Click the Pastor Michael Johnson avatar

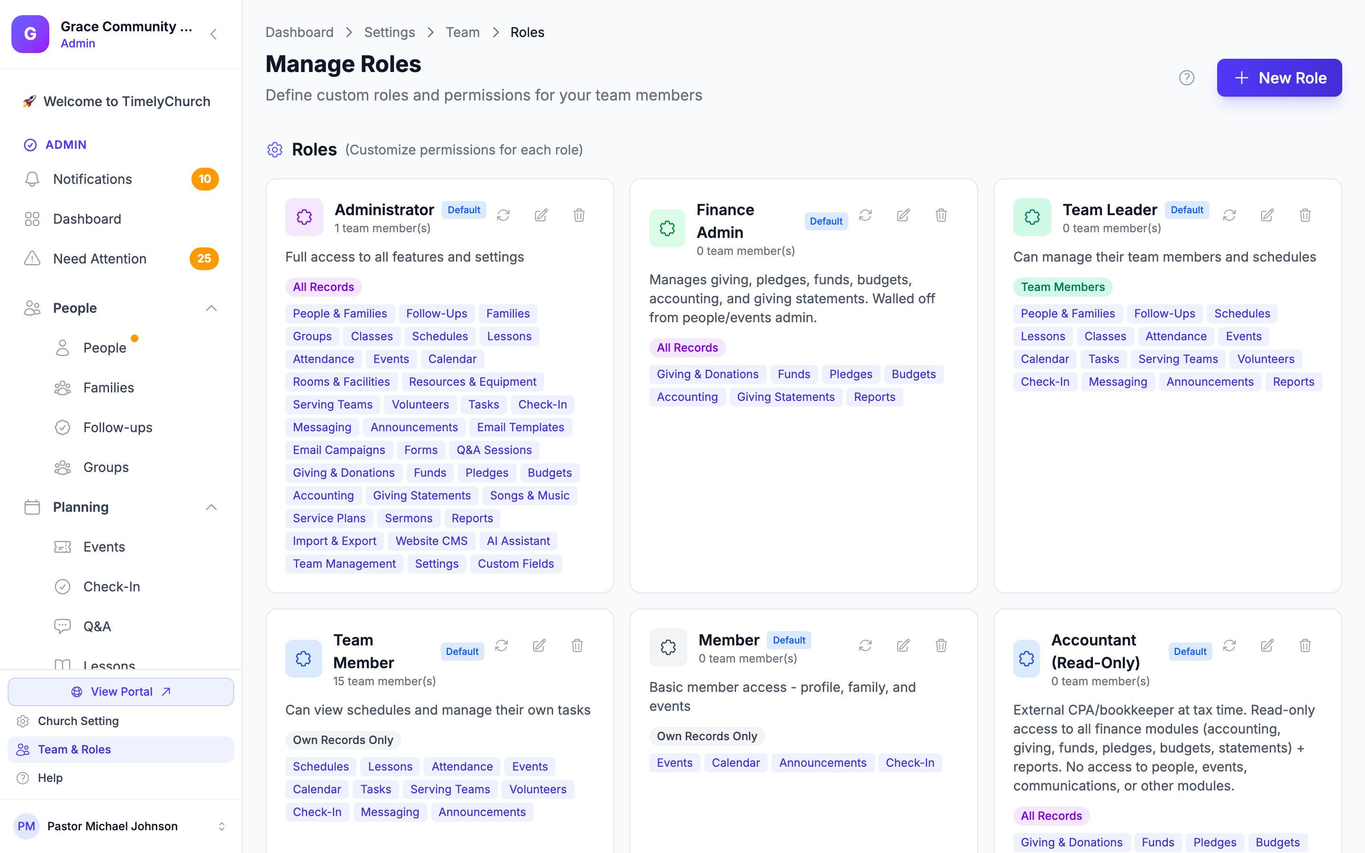point(26,826)
